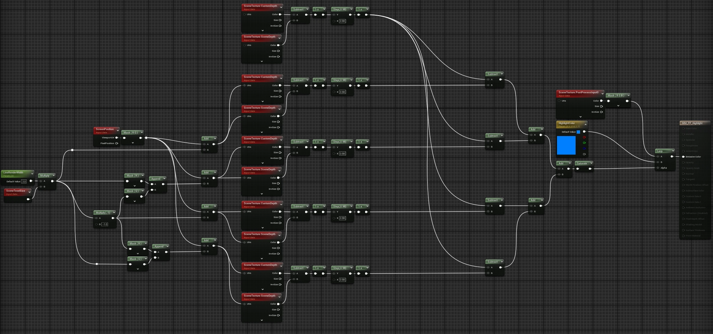Click the LineRenderWidth Default Value field

pos(24,181)
